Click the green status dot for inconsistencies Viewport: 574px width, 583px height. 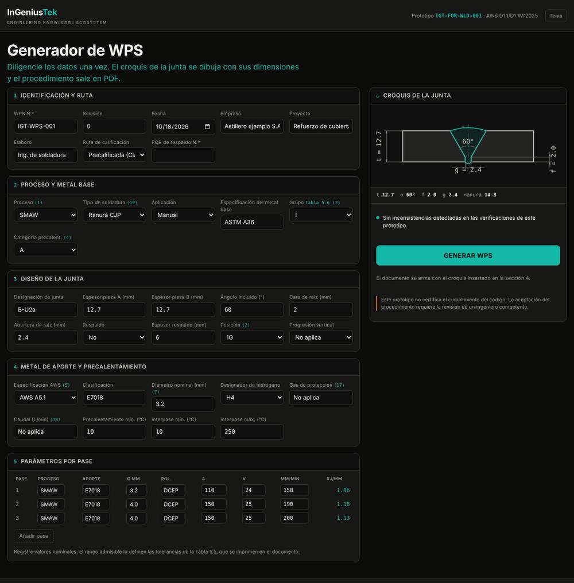(x=378, y=218)
